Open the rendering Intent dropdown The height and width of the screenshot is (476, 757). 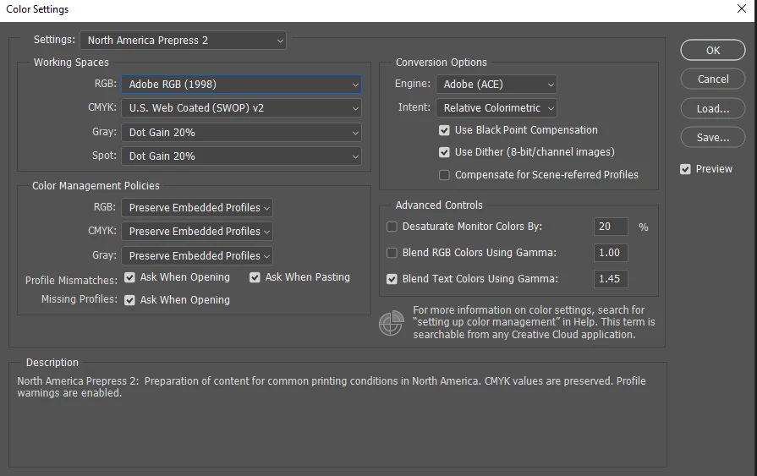[496, 108]
